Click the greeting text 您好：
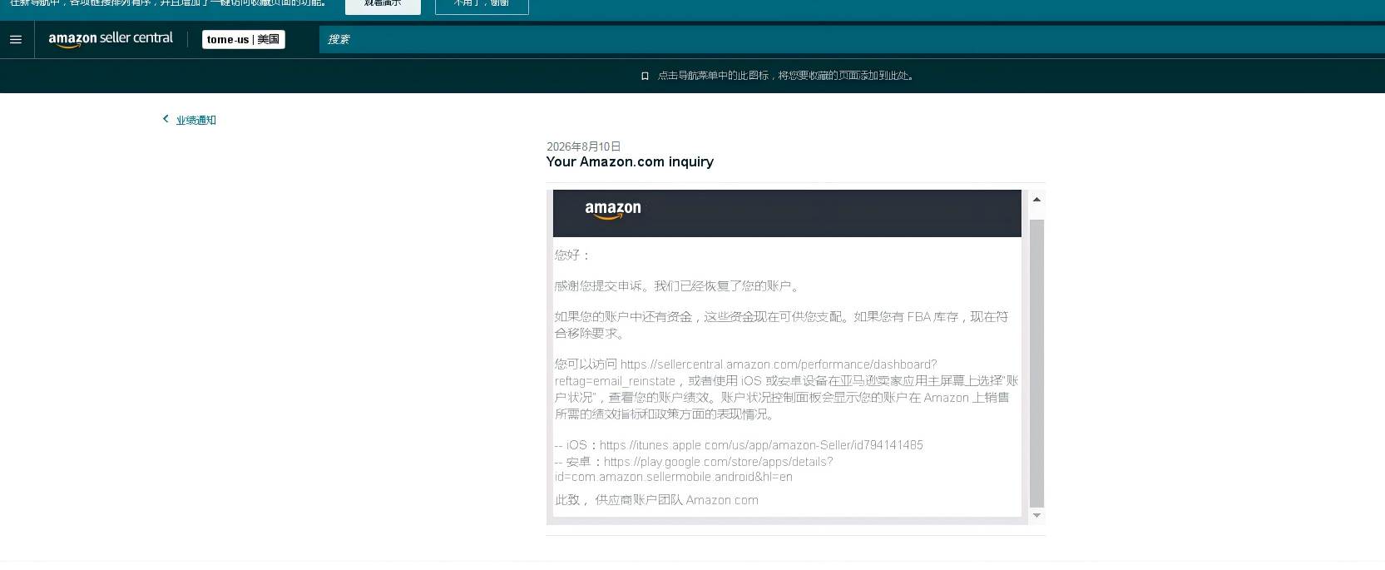This screenshot has height=570, width=1385. point(572,255)
